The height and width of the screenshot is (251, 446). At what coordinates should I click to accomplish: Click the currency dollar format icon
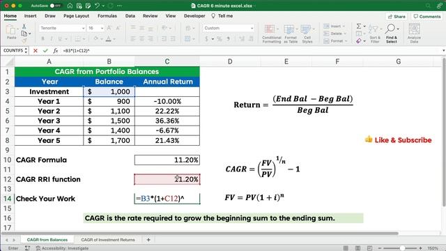[206, 39]
